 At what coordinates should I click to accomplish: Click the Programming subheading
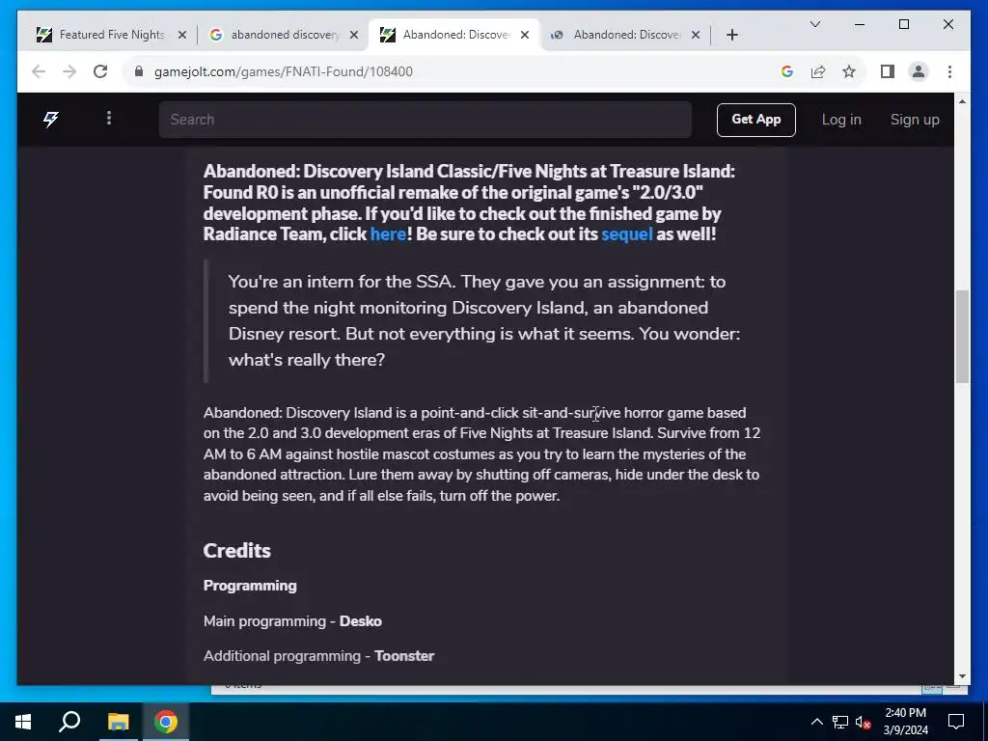click(x=250, y=586)
